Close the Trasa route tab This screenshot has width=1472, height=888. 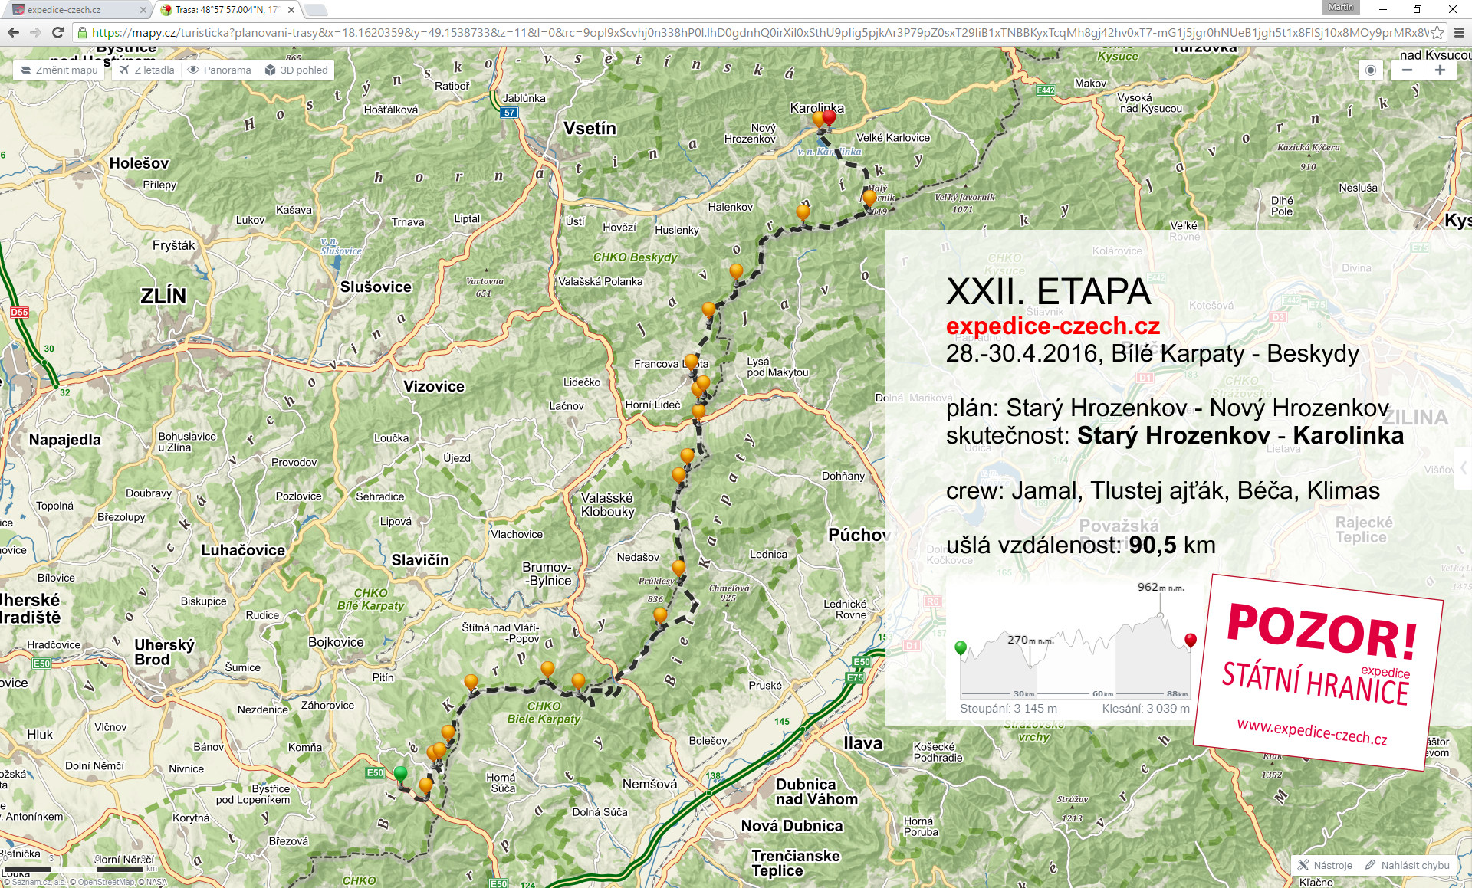point(291,10)
